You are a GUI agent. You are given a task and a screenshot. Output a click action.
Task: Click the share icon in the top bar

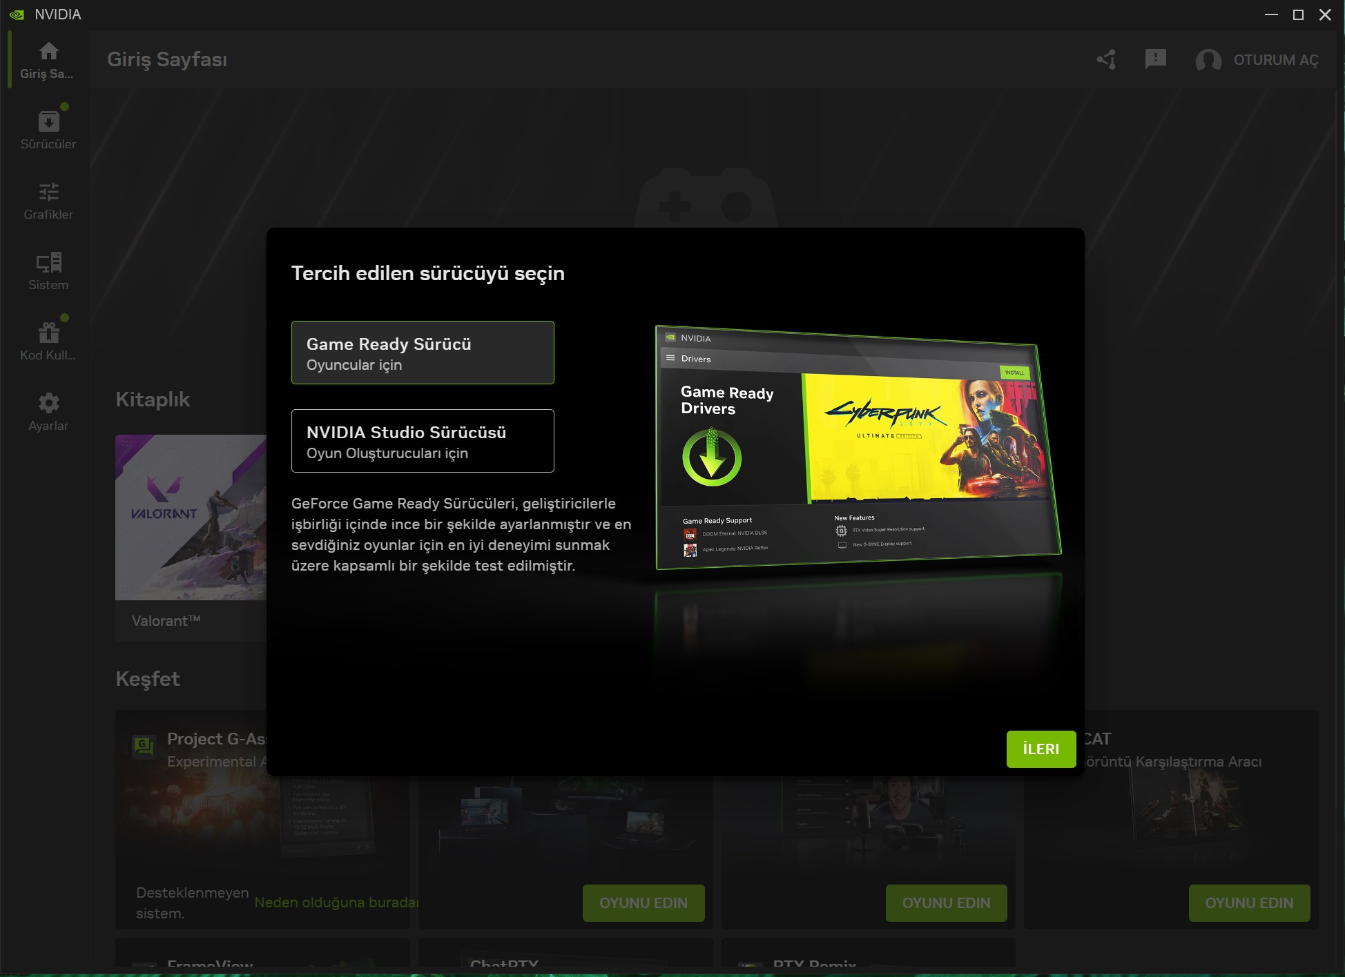click(x=1106, y=60)
